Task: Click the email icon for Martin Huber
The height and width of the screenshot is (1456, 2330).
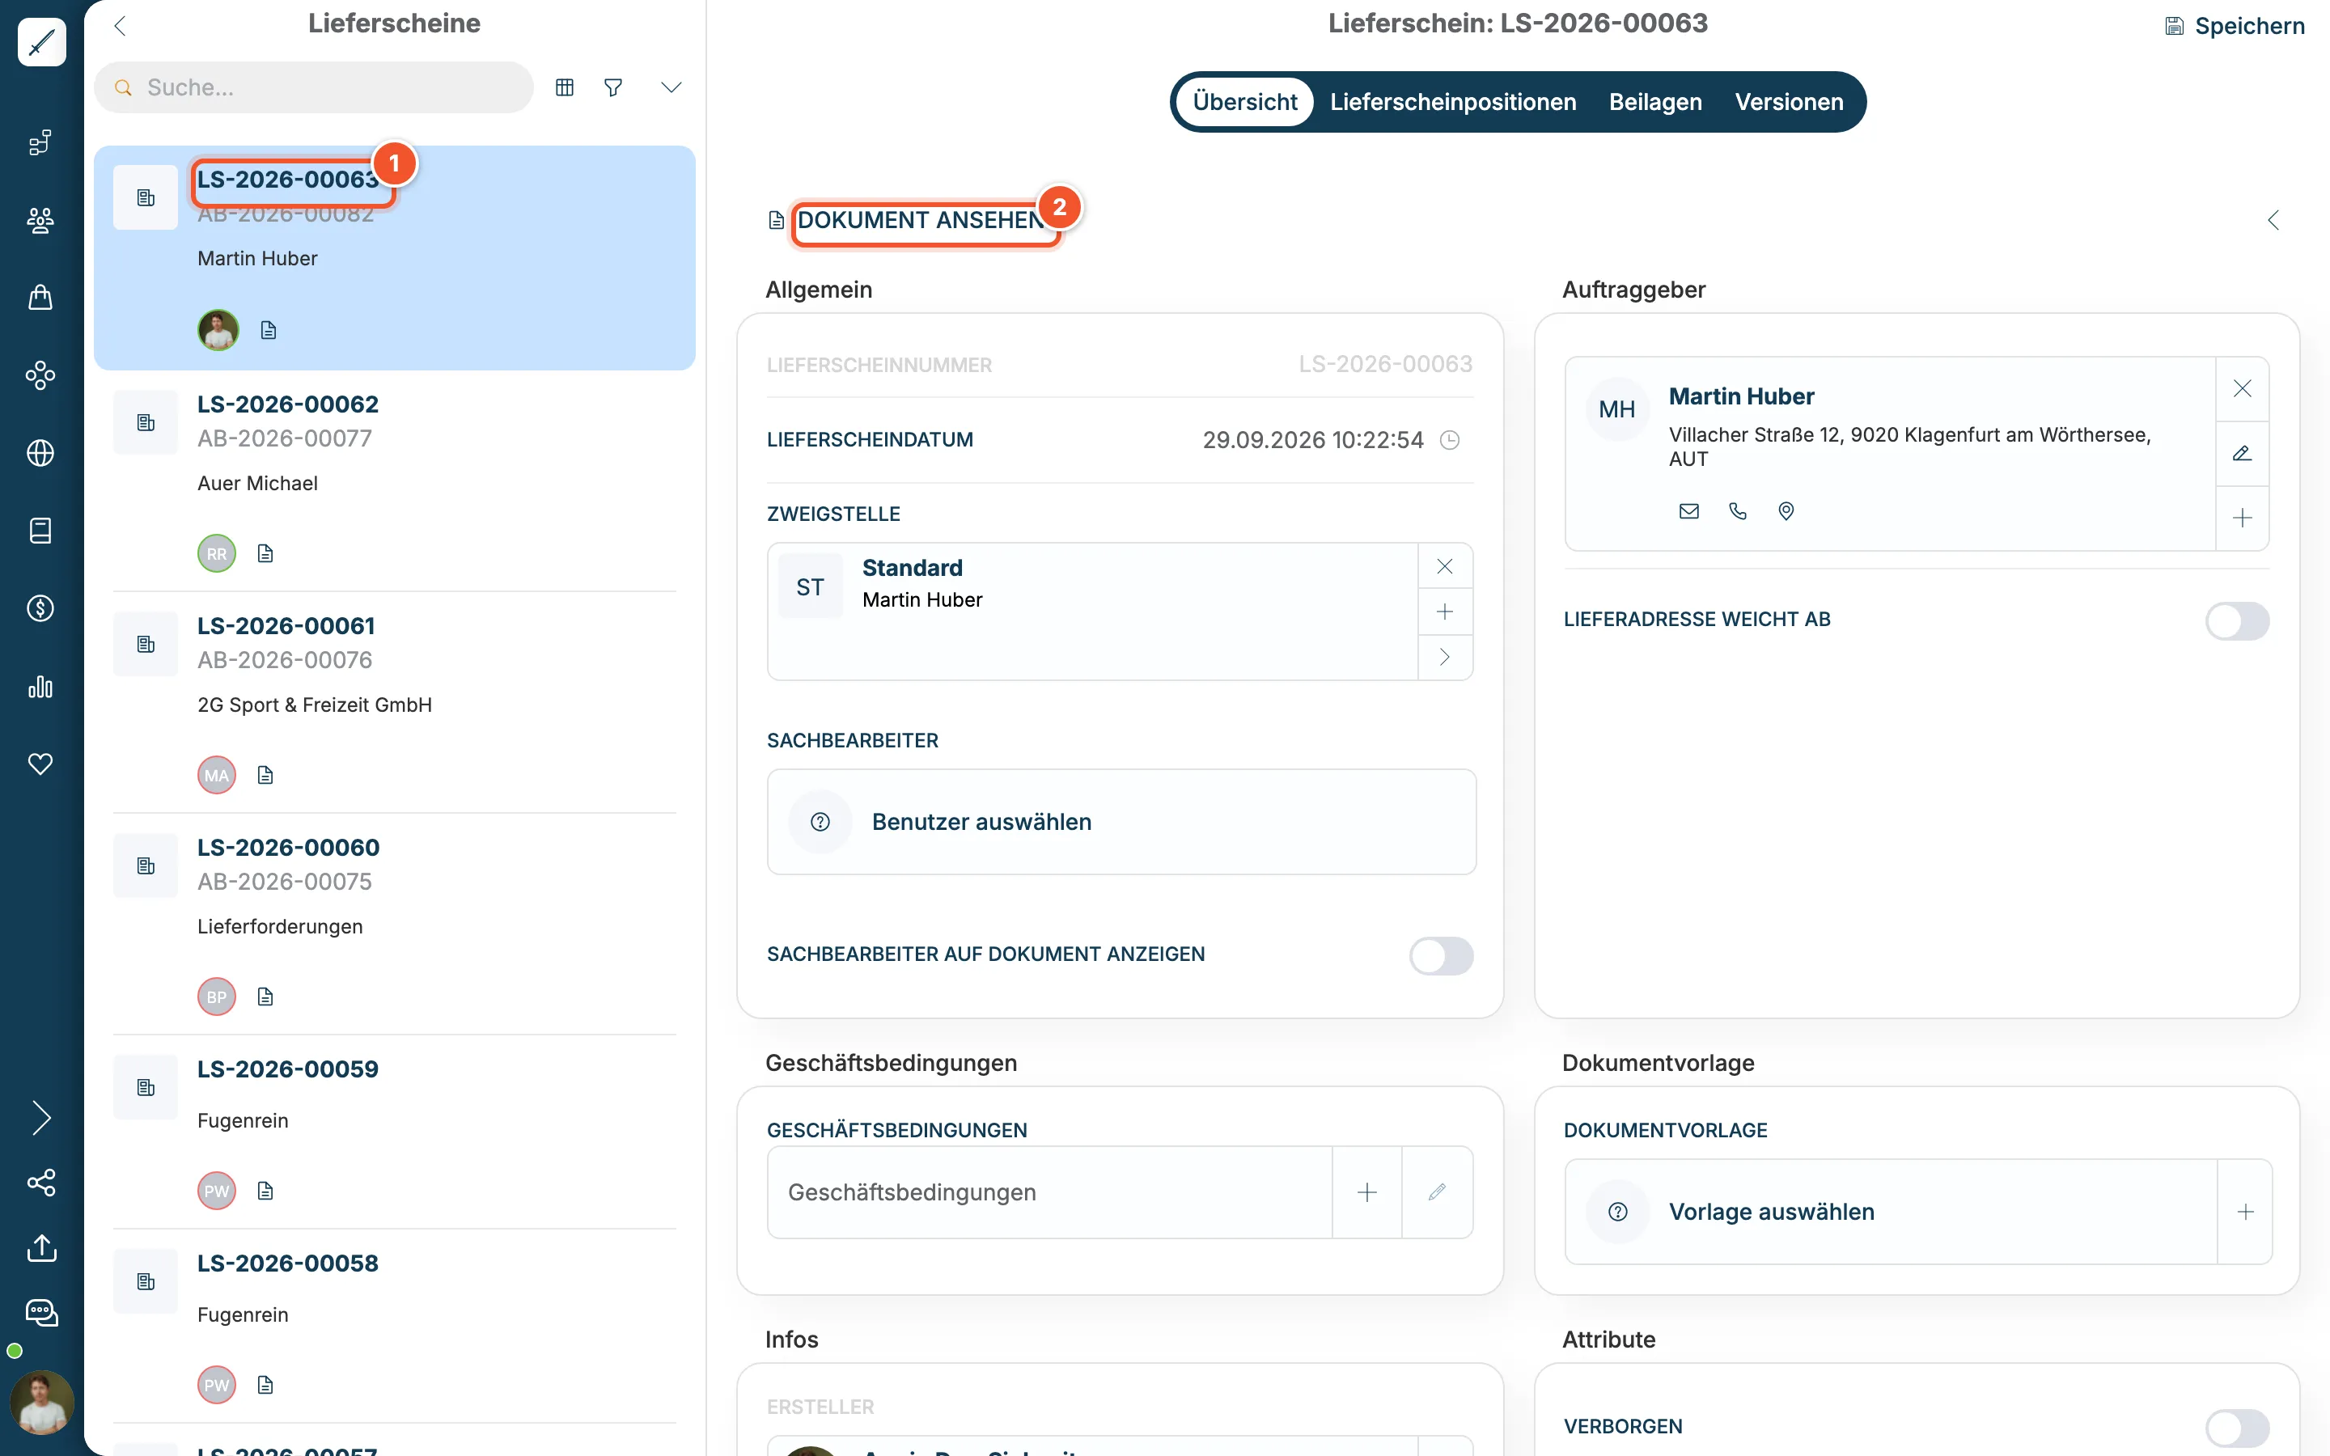Action: point(1688,511)
